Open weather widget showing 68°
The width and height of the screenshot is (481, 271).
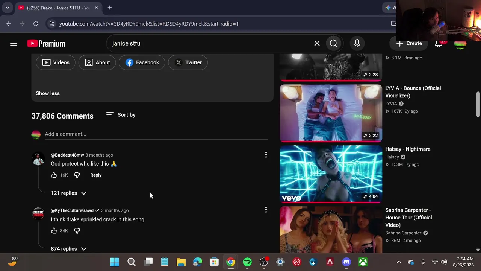pyautogui.click(x=13, y=262)
